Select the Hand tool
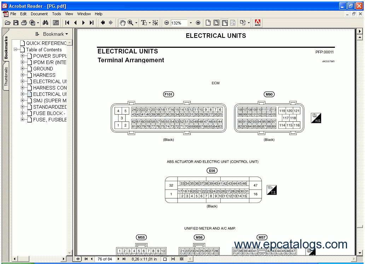365x264 pixels. click(122, 23)
